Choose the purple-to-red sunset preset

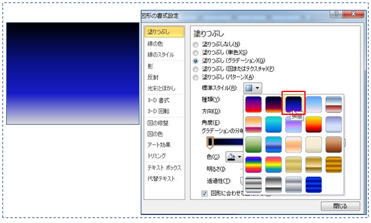pyautogui.click(x=254, y=104)
